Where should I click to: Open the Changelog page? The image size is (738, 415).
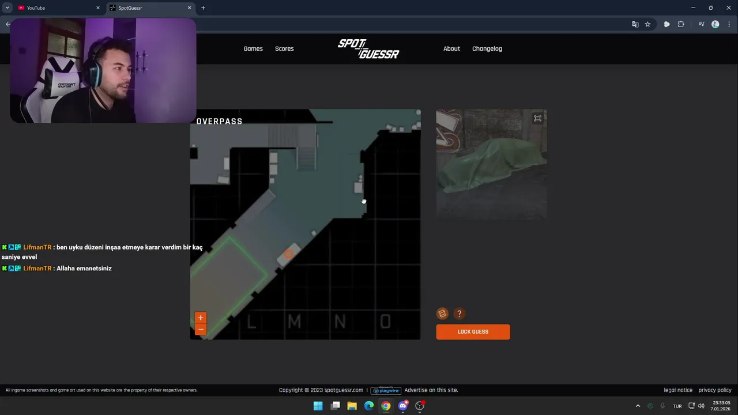click(x=487, y=48)
